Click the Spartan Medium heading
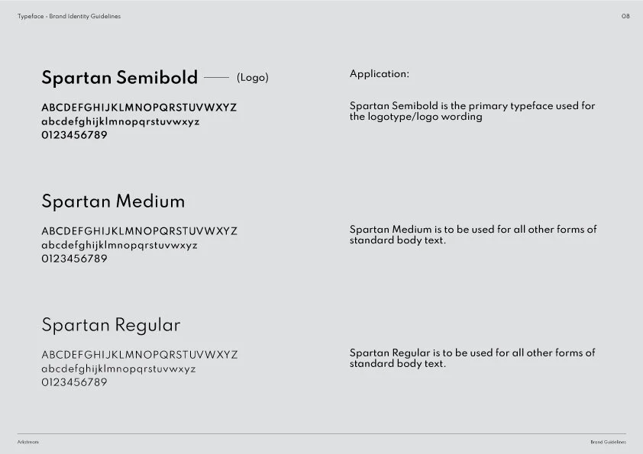The image size is (643, 454). (113, 201)
